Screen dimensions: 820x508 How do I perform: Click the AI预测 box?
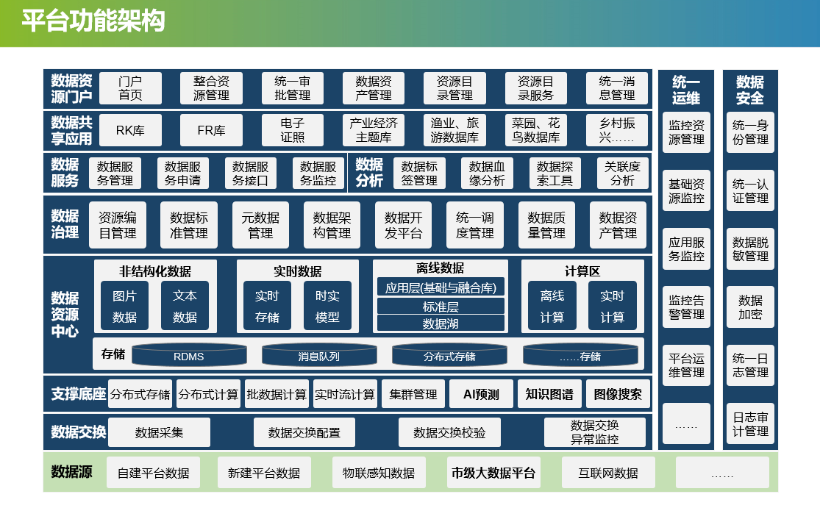[x=481, y=394]
